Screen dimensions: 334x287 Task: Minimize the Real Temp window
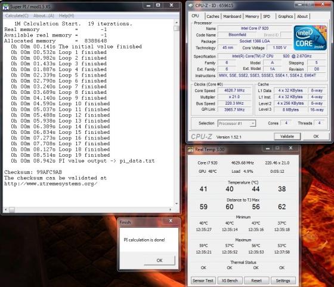(268, 148)
